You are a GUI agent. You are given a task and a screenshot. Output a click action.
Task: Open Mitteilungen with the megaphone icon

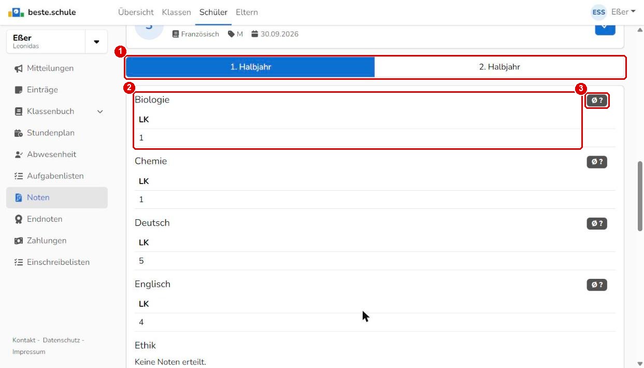tap(57, 68)
